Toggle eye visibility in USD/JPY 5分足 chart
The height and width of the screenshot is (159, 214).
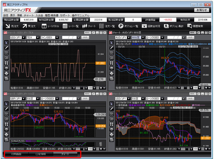pyautogui.click(x=112, y=130)
